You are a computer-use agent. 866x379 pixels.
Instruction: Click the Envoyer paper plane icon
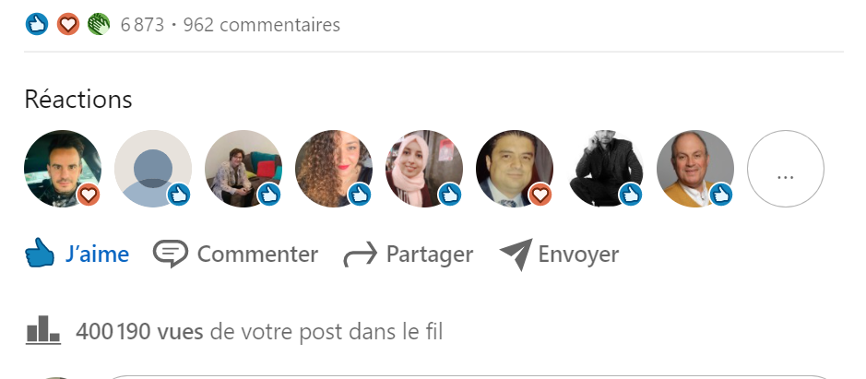coord(516,255)
